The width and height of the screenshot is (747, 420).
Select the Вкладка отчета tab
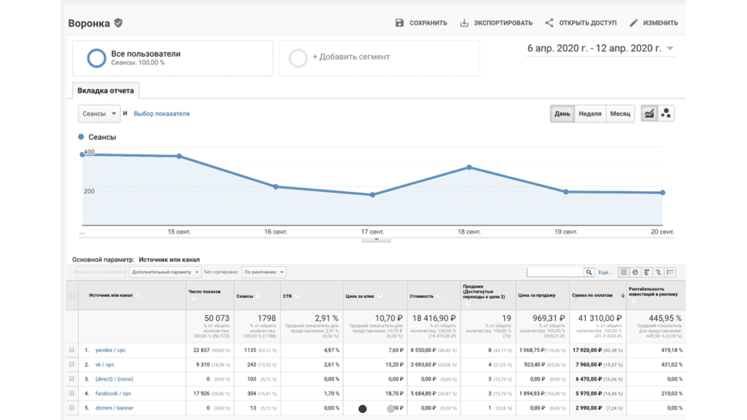106,90
